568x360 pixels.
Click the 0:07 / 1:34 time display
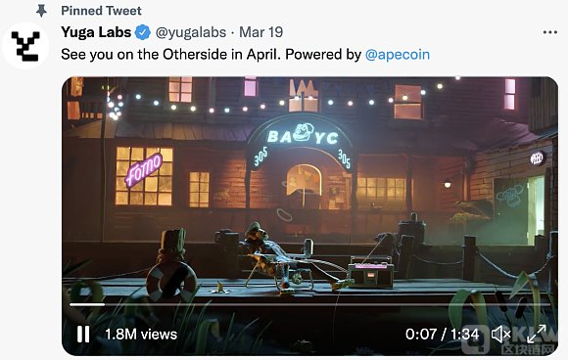tap(442, 334)
